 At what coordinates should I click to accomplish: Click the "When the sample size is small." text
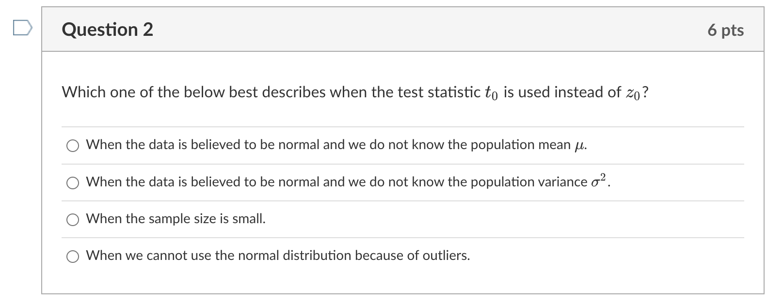176,219
